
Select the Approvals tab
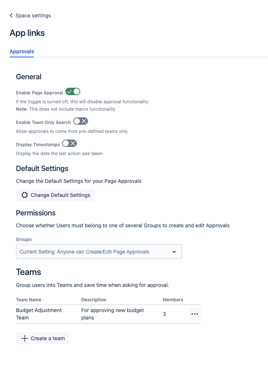pyautogui.click(x=22, y=51)
